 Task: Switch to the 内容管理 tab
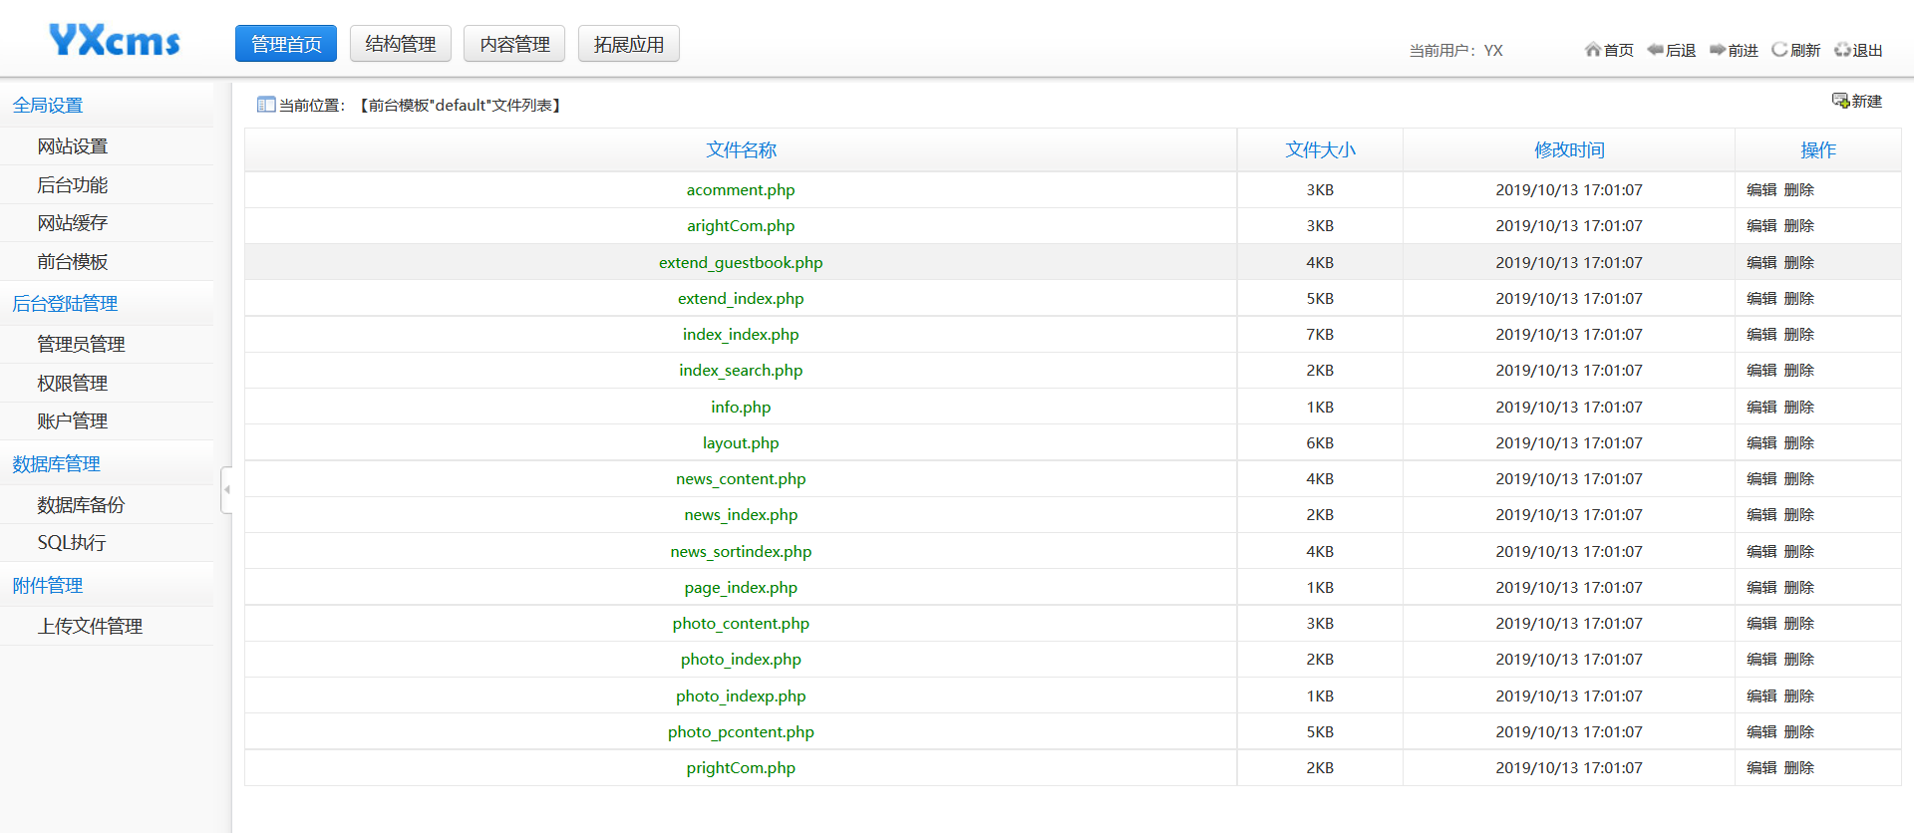click(514, 44)
